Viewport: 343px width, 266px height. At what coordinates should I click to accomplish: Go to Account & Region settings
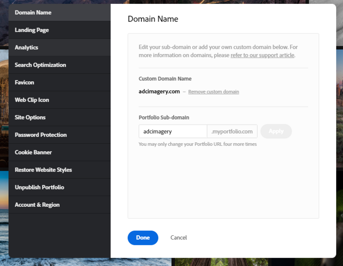60,205
